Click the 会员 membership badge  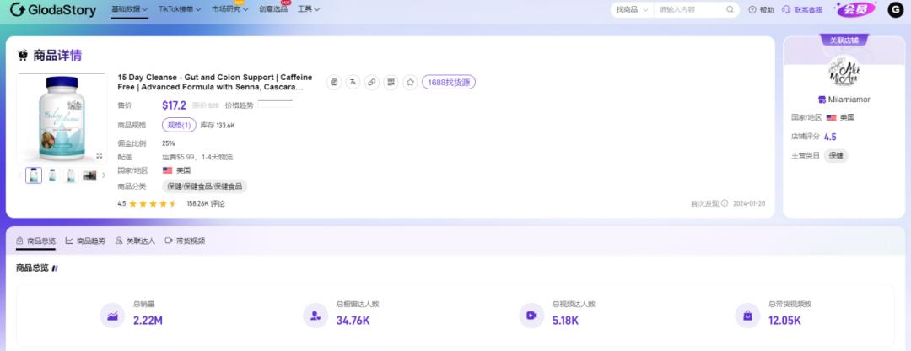coord(855,9)
